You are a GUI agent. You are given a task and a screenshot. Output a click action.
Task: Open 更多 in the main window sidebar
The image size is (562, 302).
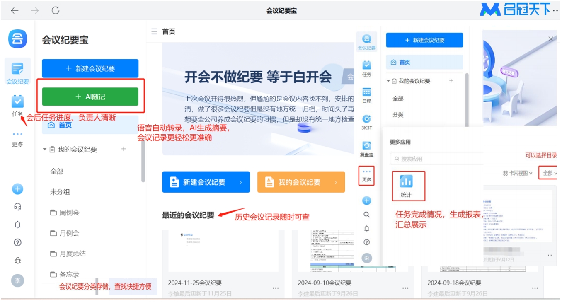tap(17, 140)
